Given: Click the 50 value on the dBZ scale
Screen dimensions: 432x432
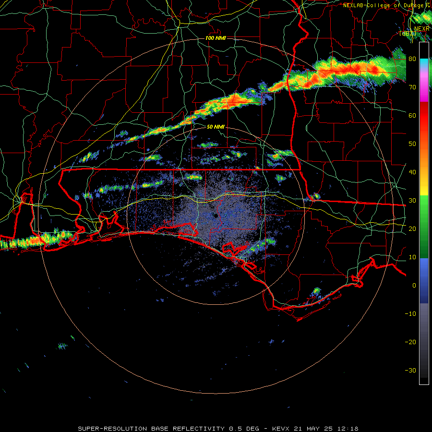Looking at the screenshot, I should tap(412, 144).
